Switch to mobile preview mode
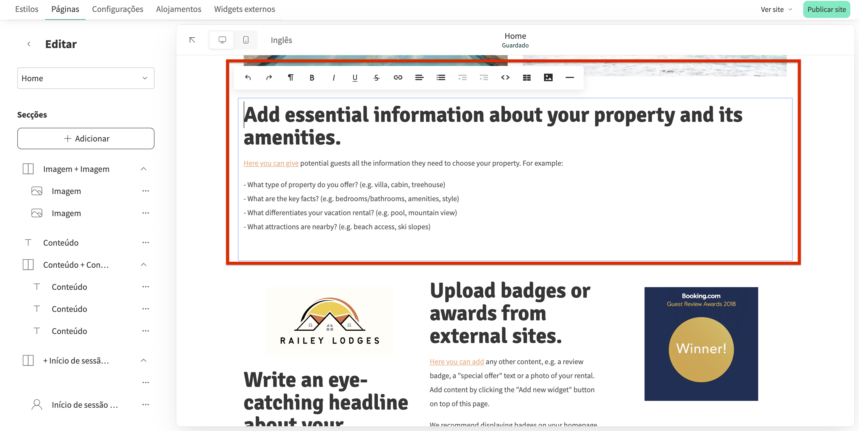This screenshot has width=859, height=431. [x=246, y=40]
